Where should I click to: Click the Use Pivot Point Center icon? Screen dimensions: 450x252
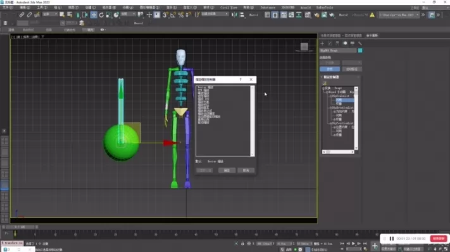coord(141,15)
